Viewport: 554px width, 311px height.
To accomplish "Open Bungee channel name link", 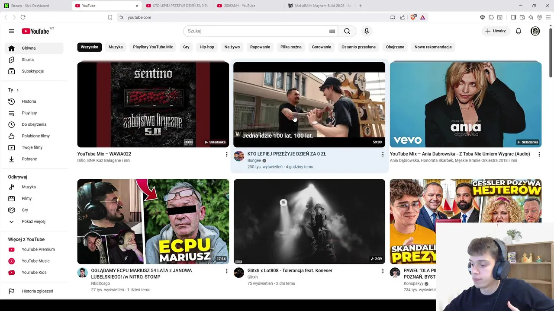I will [254, 160].
